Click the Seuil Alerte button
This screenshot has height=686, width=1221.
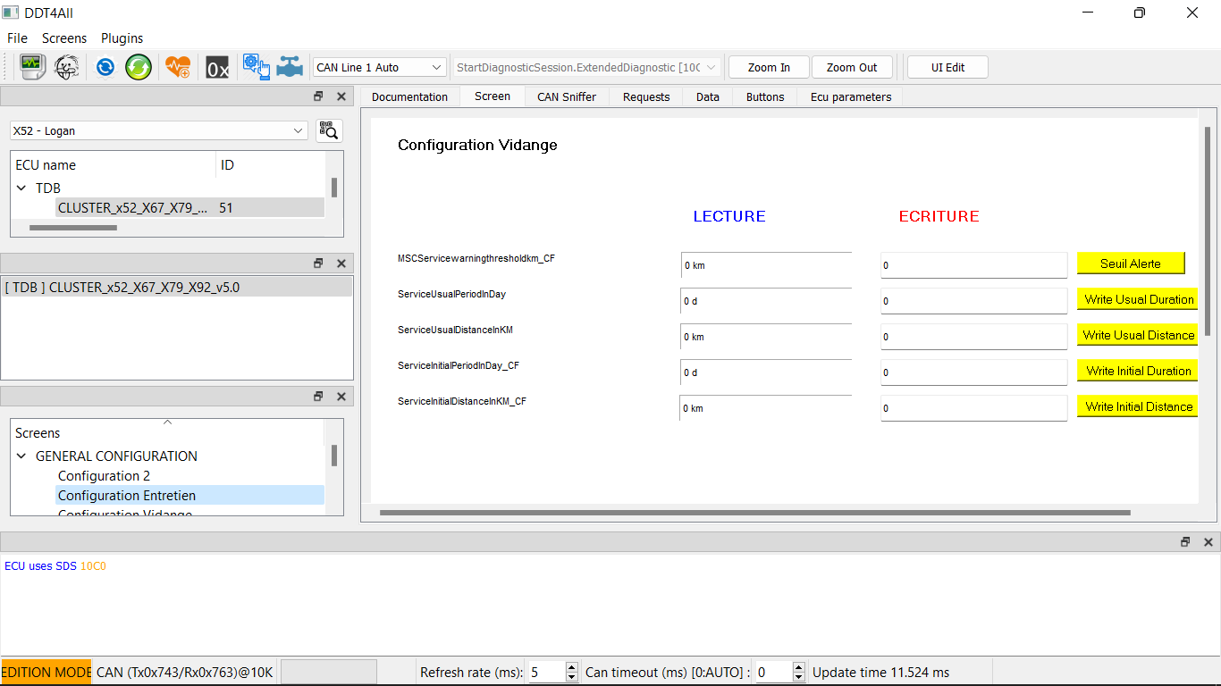tap(1131, 263)
